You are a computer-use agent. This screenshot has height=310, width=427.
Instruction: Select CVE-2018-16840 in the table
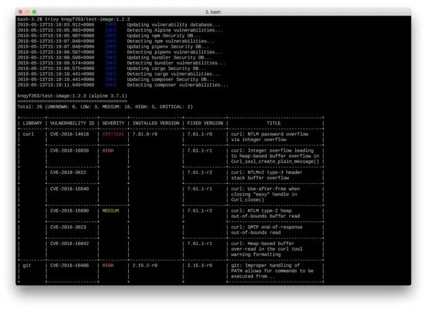coord(69,189)
